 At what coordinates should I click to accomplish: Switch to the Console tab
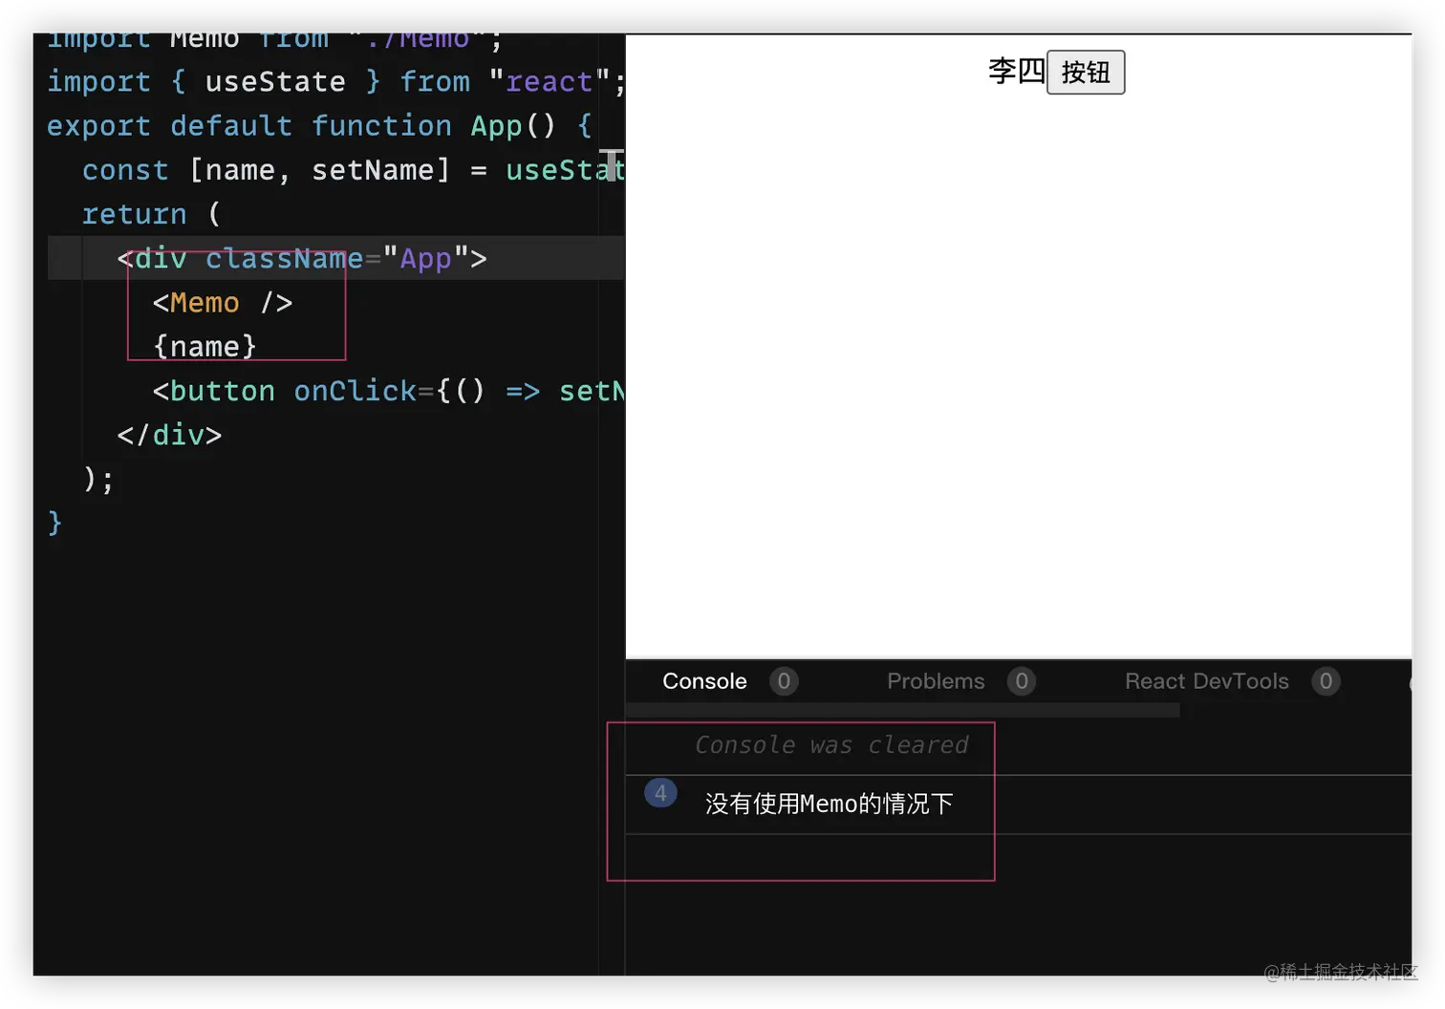click(x=704, y=681)
